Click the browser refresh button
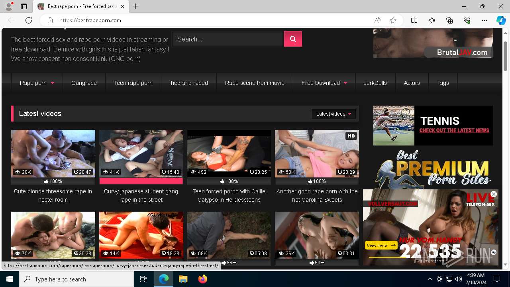 click(29, 20)
